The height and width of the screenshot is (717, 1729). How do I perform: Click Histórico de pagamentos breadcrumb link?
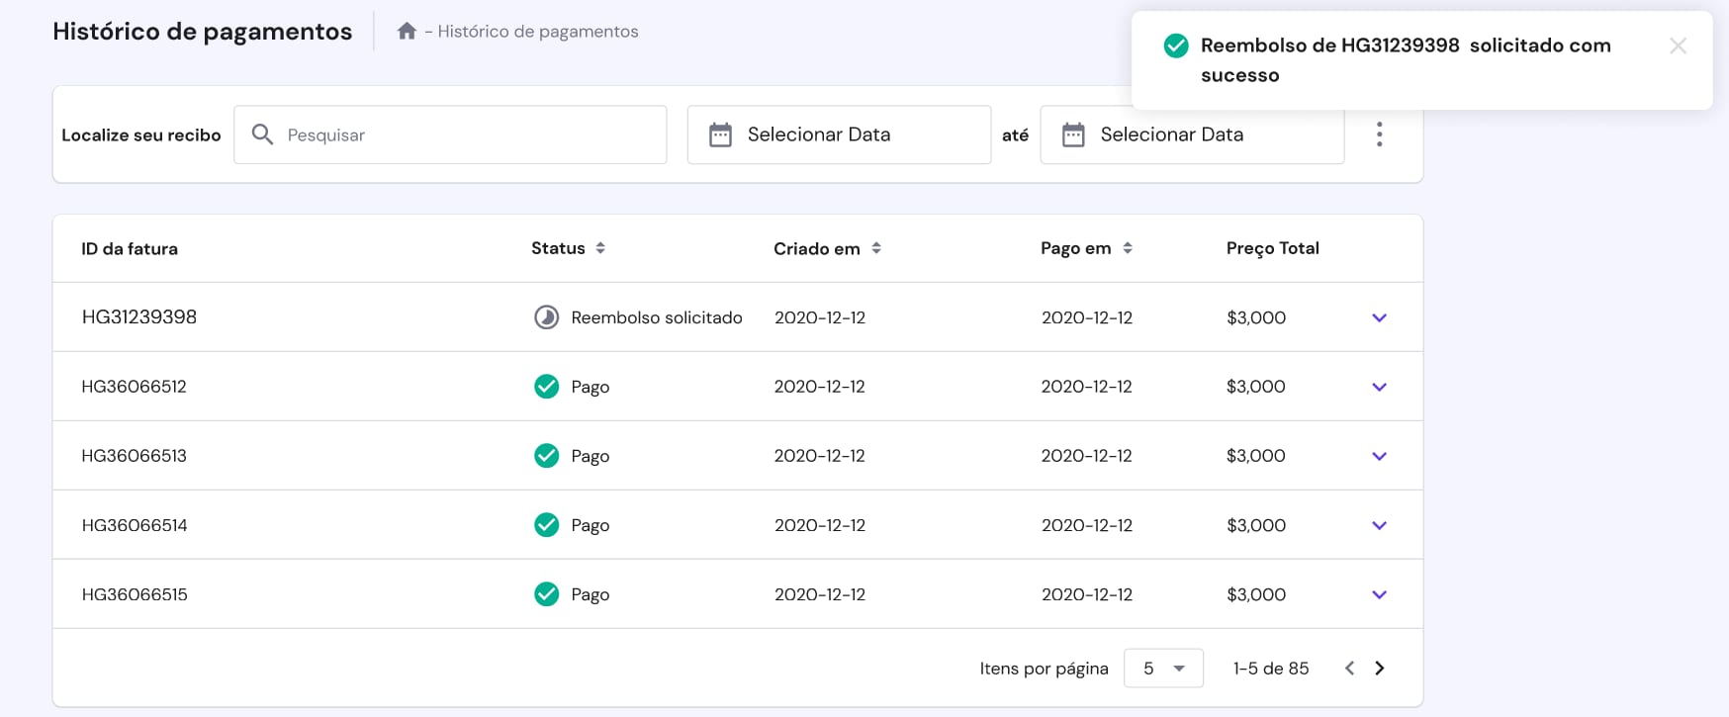(537, 32)
